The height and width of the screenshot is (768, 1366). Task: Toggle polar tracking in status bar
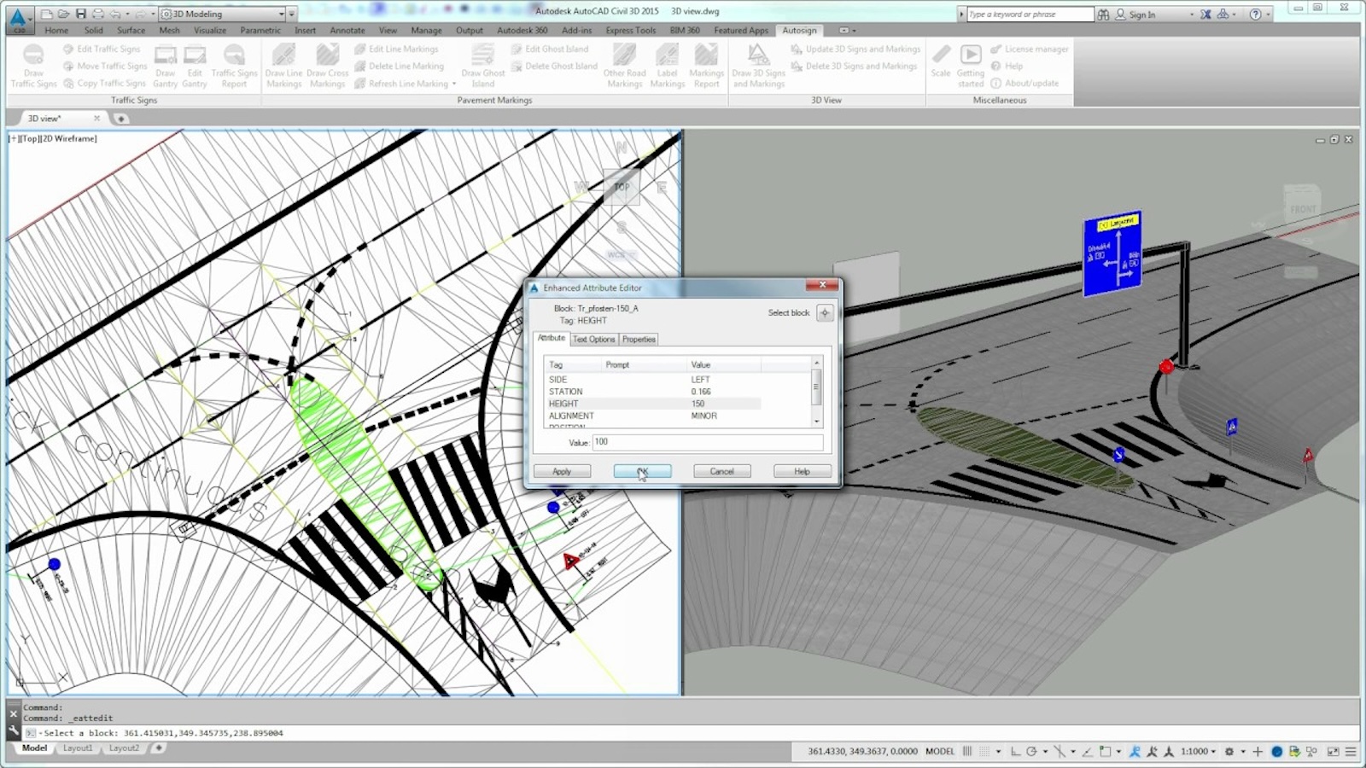(x=1031, y=752)
